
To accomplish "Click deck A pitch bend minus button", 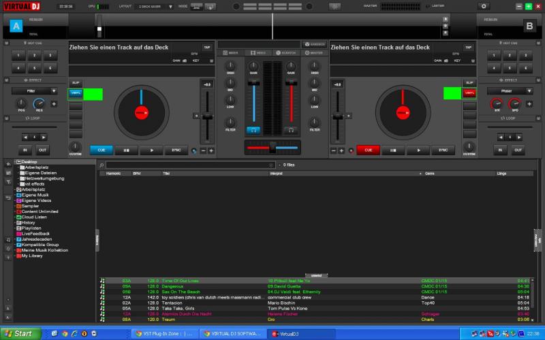I will [203, 150].
